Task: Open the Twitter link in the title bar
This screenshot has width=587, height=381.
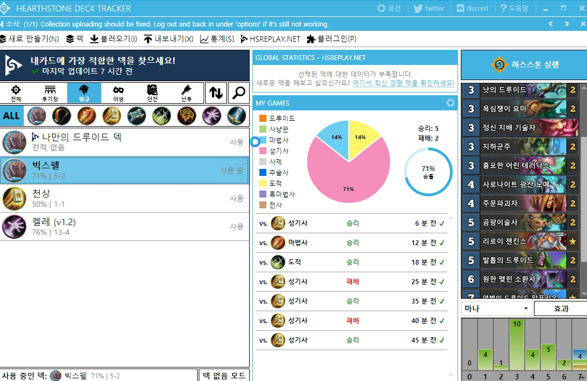Action: 428,8
